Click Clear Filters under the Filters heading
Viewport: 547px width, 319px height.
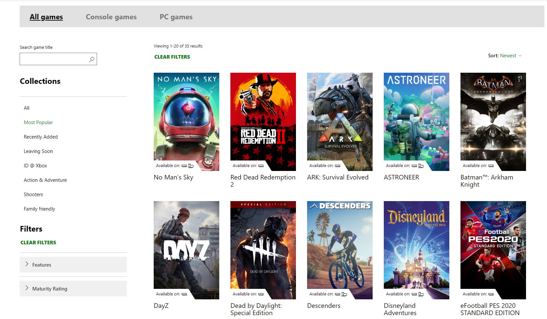pos(38,242)
